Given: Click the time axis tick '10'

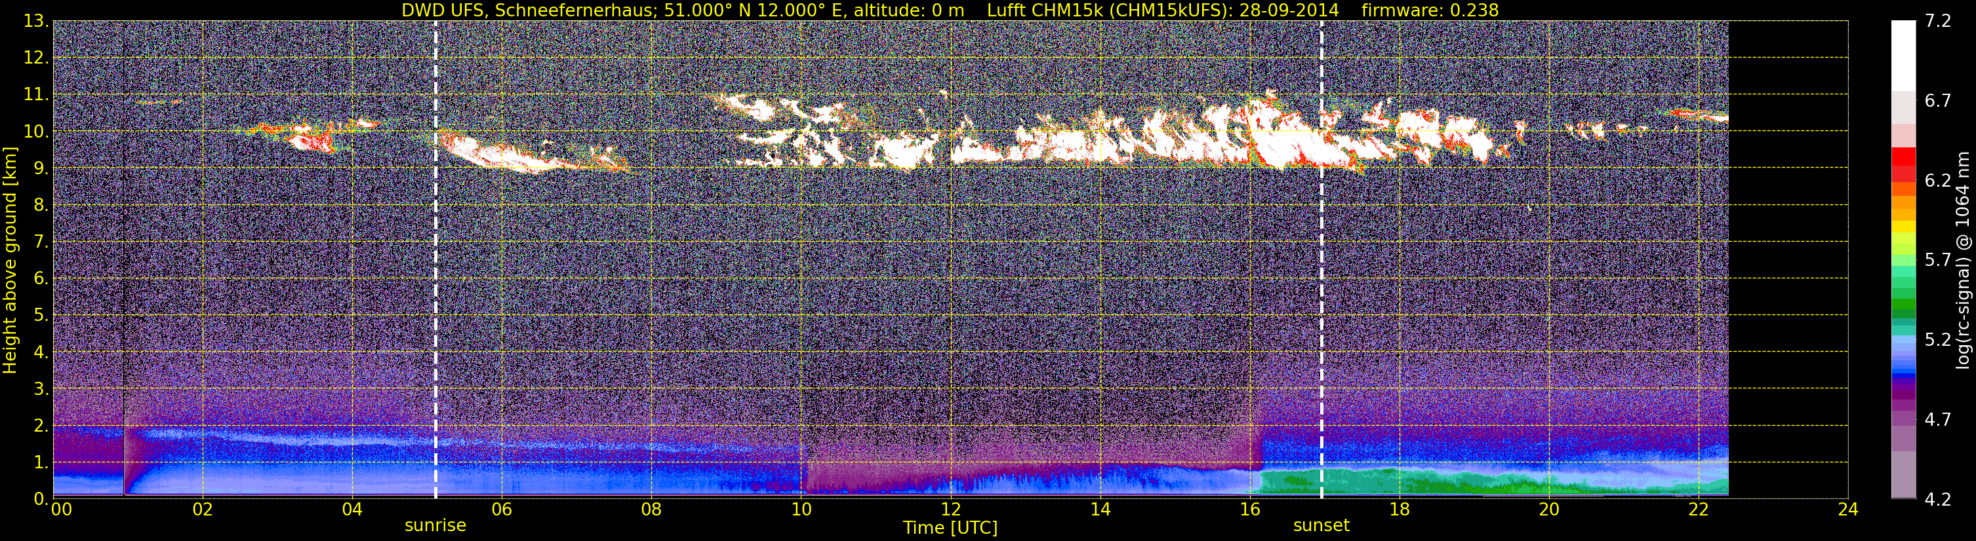Looking at the screenshot, I should [x=801, y=509].
